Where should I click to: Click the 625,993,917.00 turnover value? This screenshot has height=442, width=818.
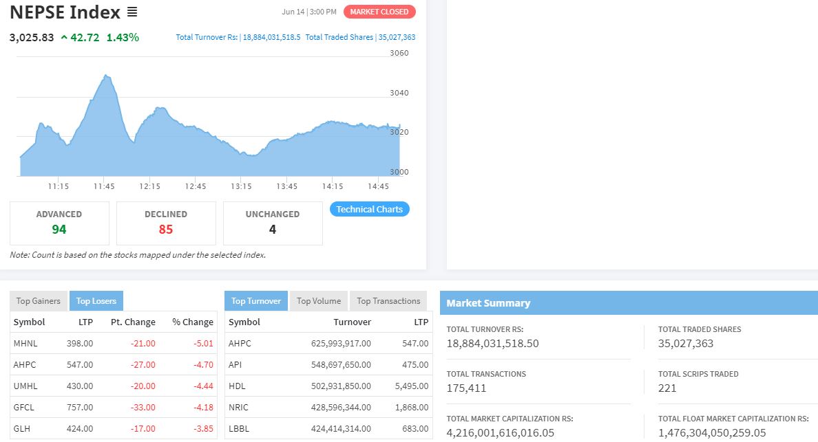tap(341, 344)
